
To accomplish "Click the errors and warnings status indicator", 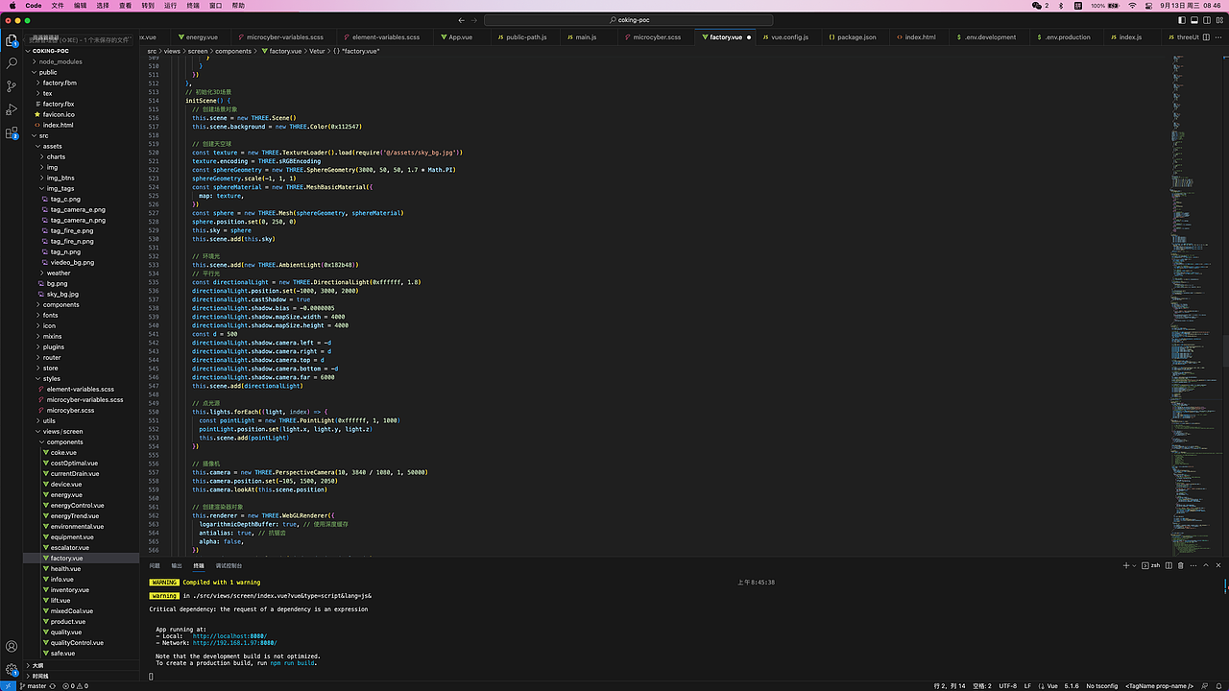I will 75,686.
